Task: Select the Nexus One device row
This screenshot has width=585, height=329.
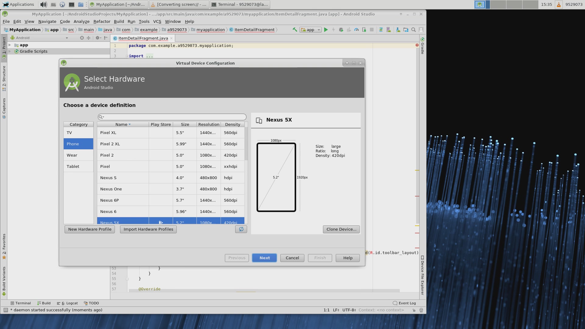Action: [171, 189]
